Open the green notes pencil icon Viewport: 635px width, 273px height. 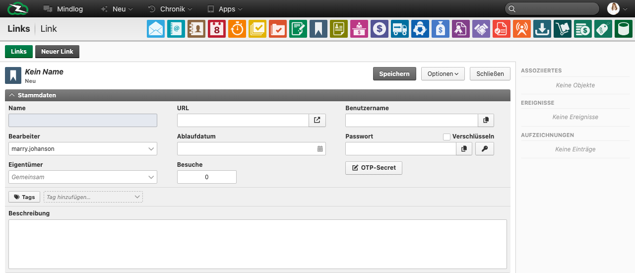pyautogui.click(x=298, y=29)
